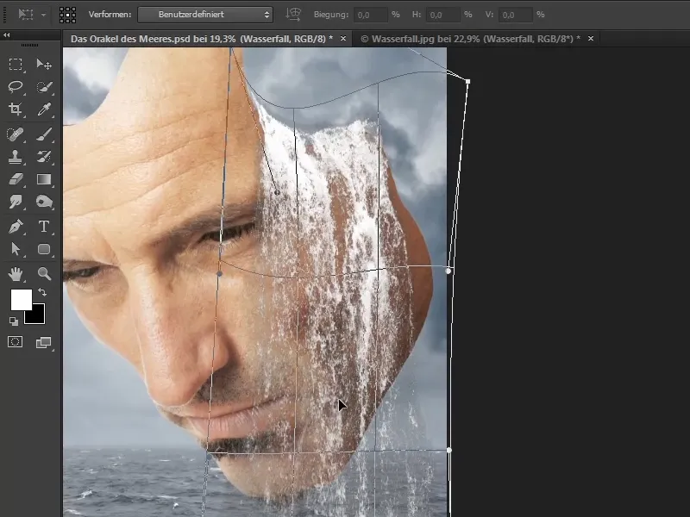Click the reference point locator grid
The height and width of the screenshot is (517, 690).
pyautogui.click(x=68, y=15)
